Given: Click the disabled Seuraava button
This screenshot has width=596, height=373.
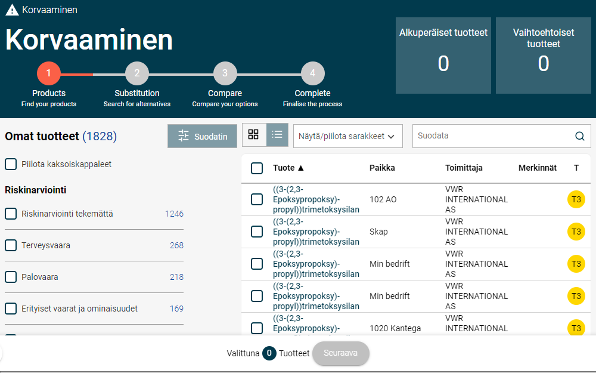Looking at the screenshot, I should (x=340, y=353).
